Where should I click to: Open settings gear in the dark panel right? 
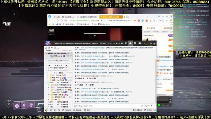170,99
